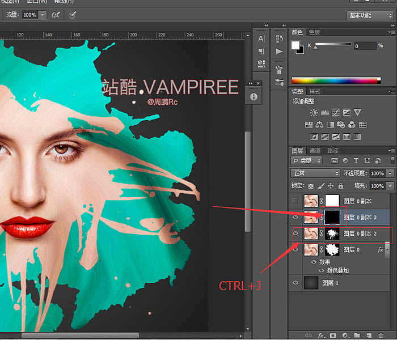Click the trash icon to delete layer
The width and height of the screenshot is (397, 340).
click(x=381, y=335)
